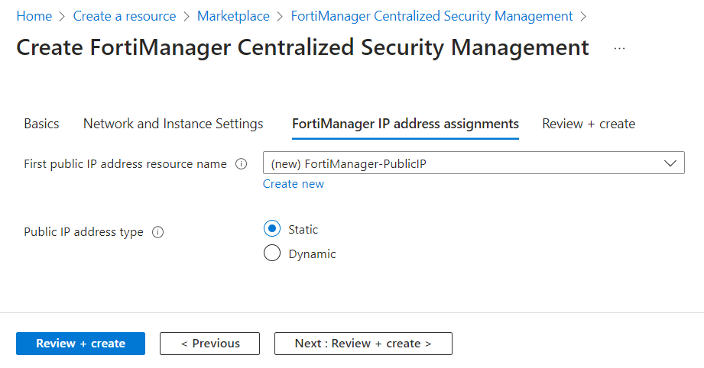Go to the Review + create tab
704x368 pixels.
pyautogui.click(x=589, y=124)
